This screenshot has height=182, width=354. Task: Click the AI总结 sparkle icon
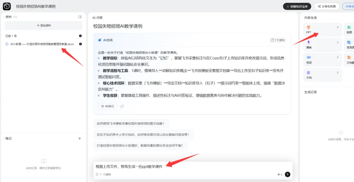[100, 40]
